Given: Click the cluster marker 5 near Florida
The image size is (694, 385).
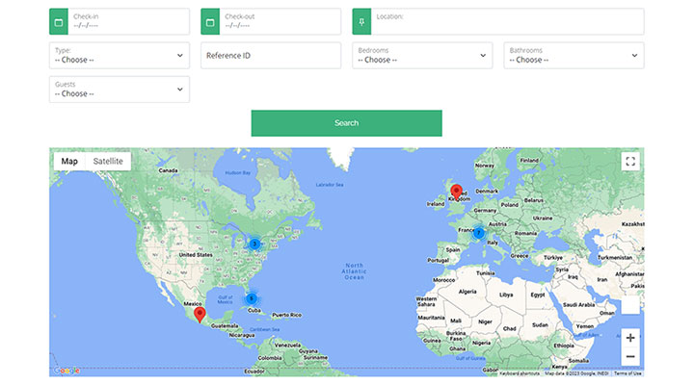Looking at the screenshot, I should [x=252, y=298].
